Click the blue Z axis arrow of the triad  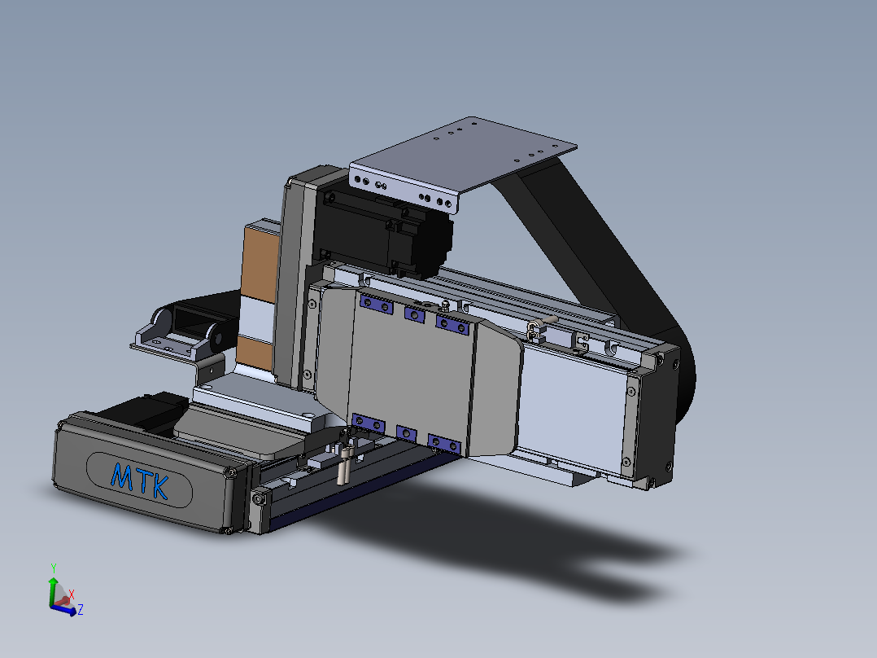pos(63,611)
